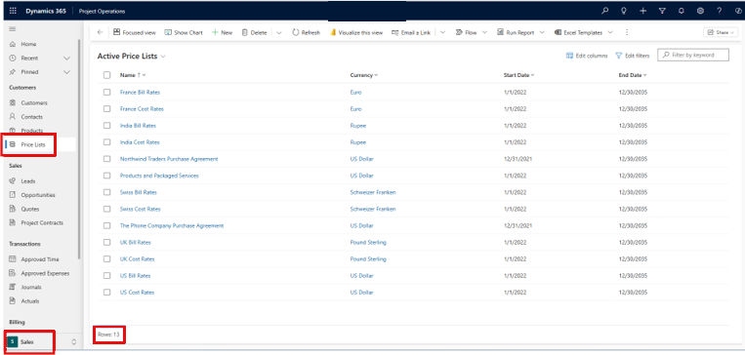The height and width of the screenshot is (355, 745).
Task: Click the Filter by keyword field
Action: coord(692,55)
